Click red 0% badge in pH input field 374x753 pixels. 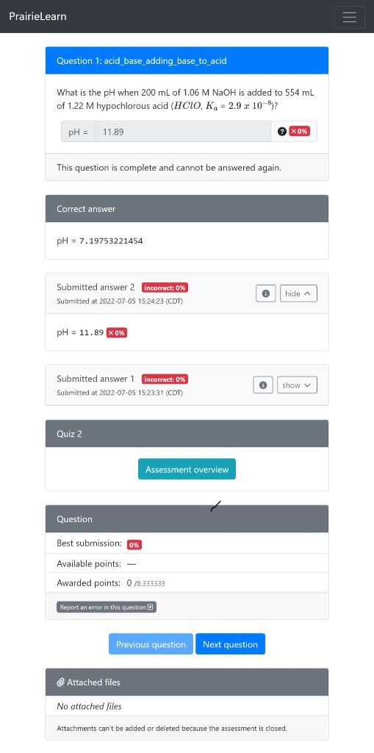coord(299,132)
